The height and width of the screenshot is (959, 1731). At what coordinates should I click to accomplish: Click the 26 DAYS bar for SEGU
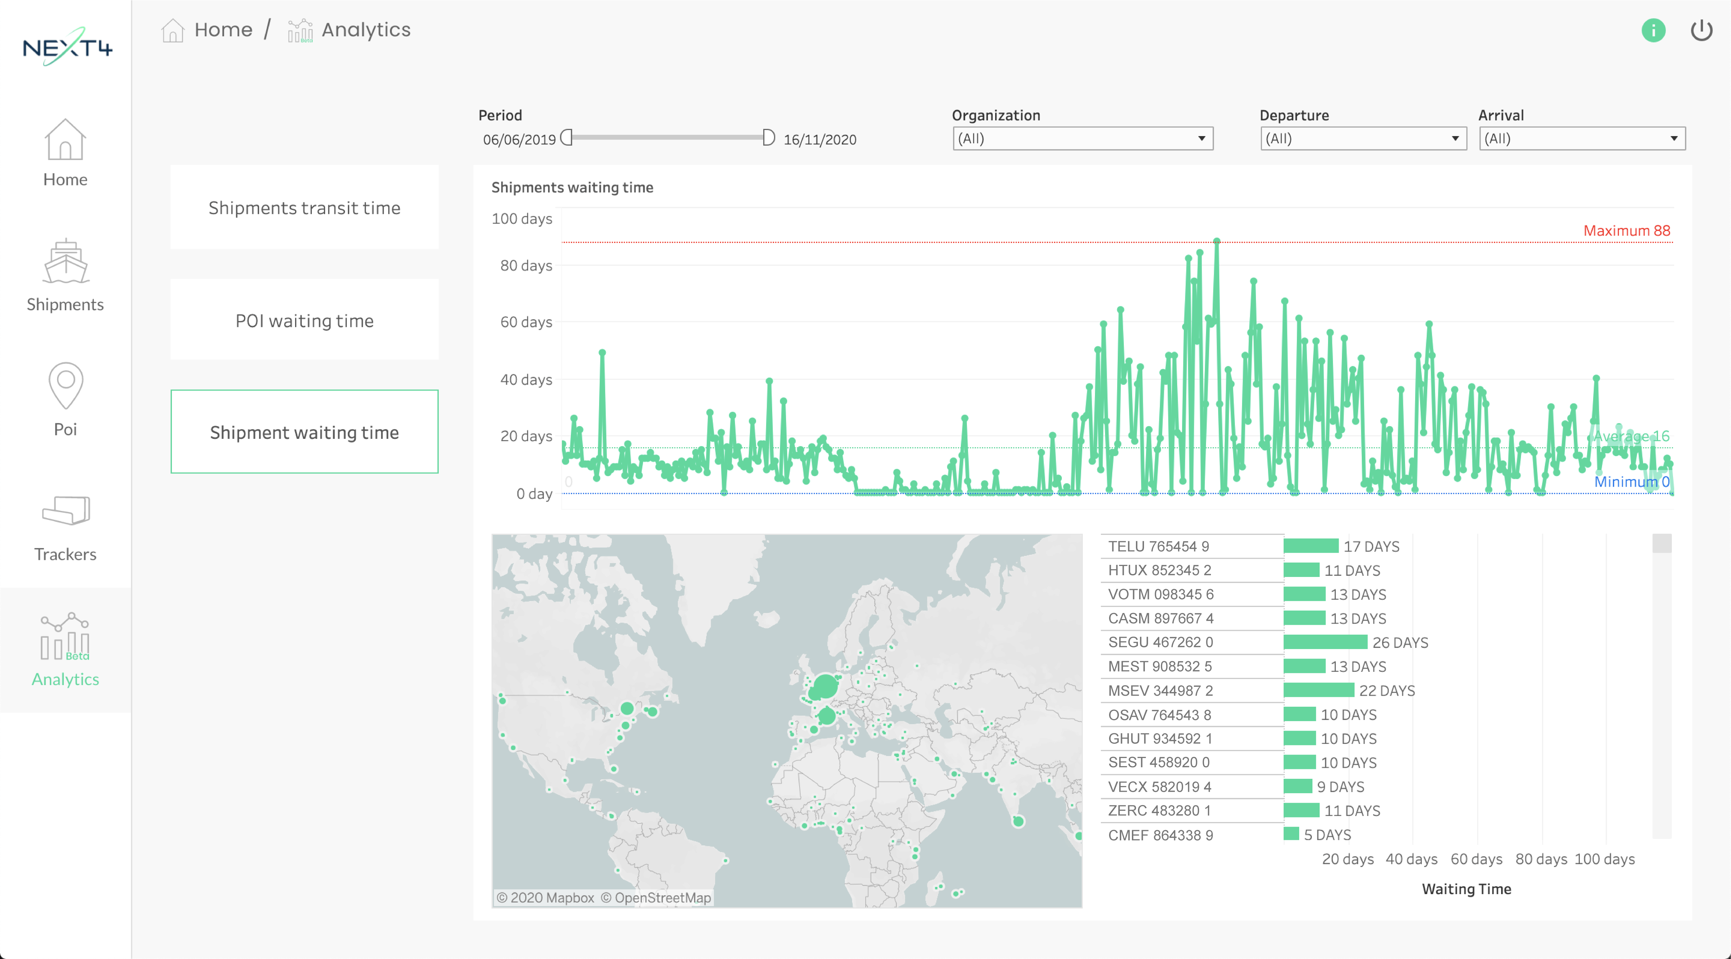(1325, 642)
